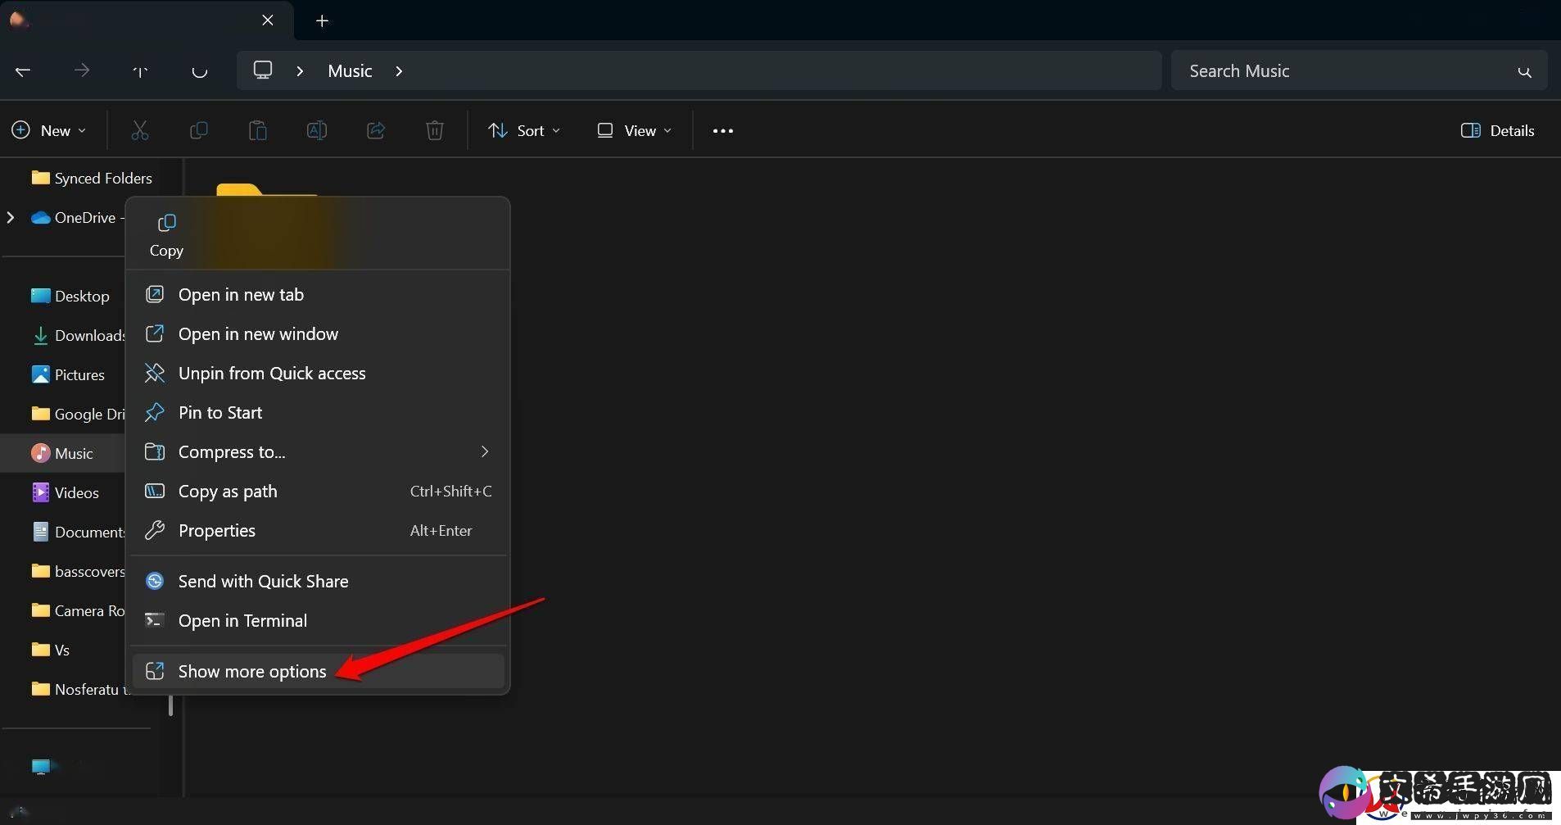Select Unpin from Quick access
The width and height of the screenshot is (1561, 825).
tap(318, 374)
